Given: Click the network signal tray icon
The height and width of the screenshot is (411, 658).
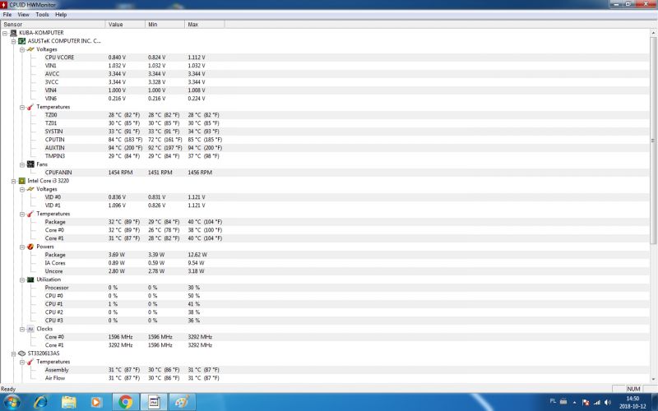Looking at the screenshot, I should [x=597, y=402].
